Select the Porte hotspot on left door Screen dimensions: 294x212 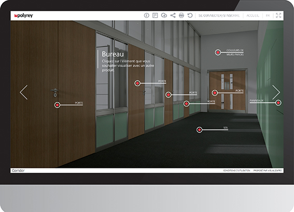tap(57, 105)
